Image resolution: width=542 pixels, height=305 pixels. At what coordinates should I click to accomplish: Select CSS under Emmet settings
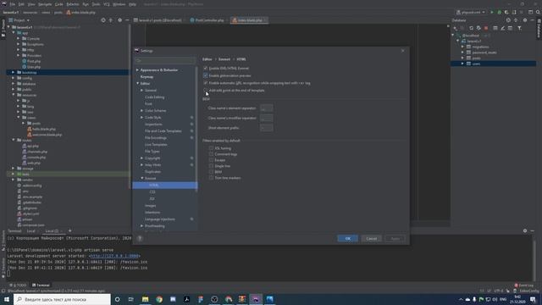152,192
